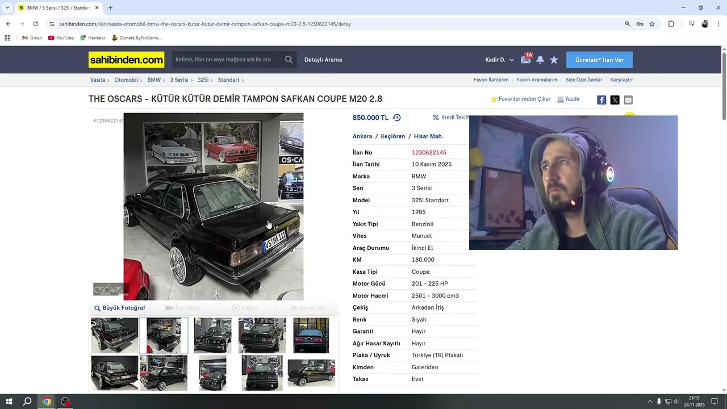This screenshot has height=409, width=727.
Task: Open Size Özel İlanlar link
Action: pos(584,80)
